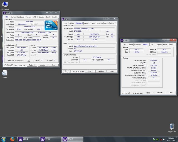178x142 pixels.
Task: Click Close button at bottom of Memory window
Action: coord(170,93)
